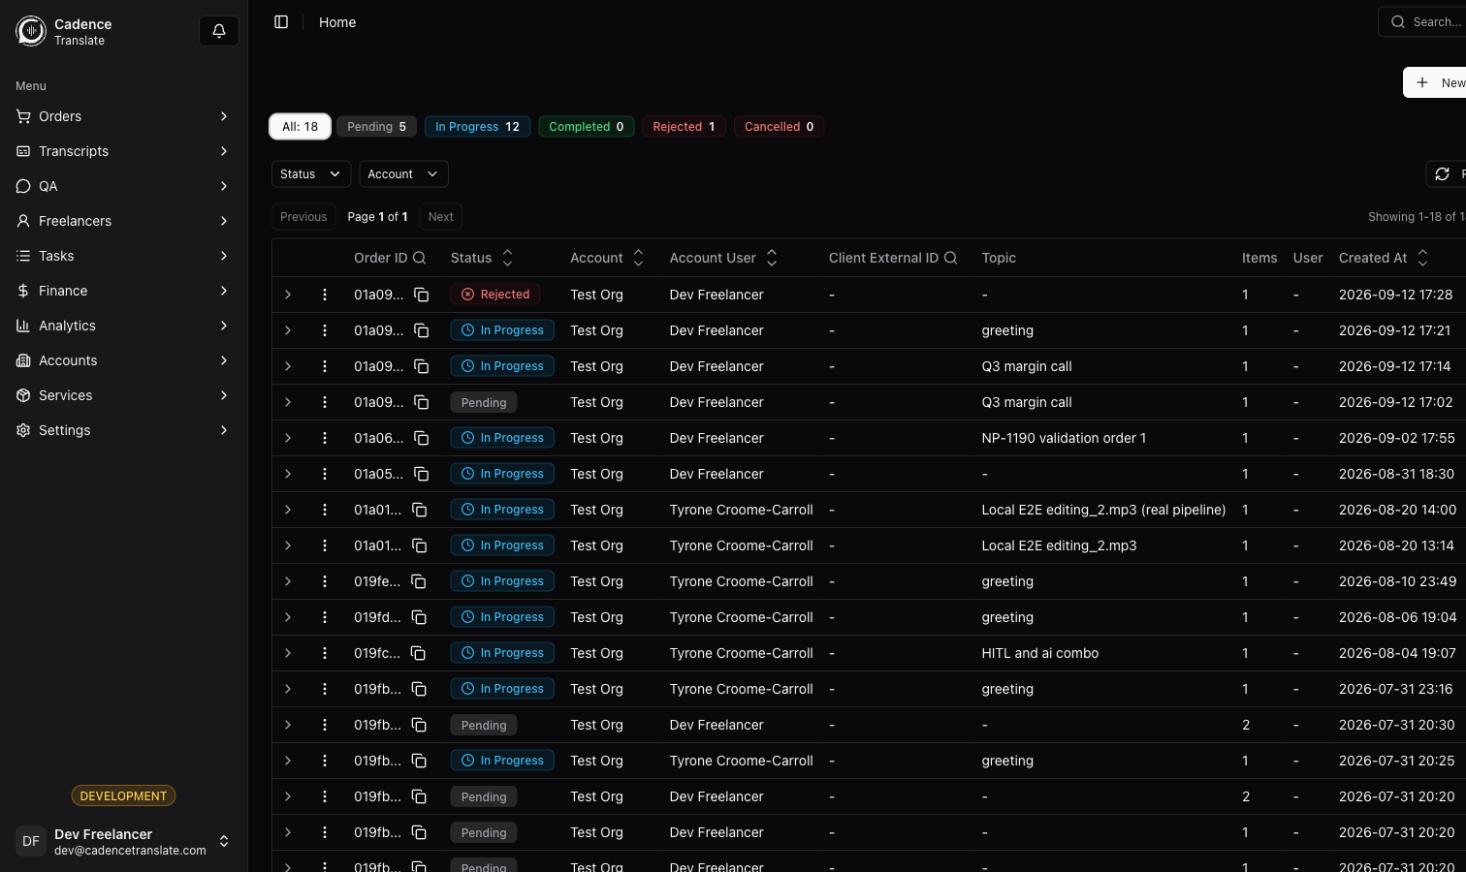Open row actions for HITL and ai combo order
1466x872 pixels.
coord(325,653)
